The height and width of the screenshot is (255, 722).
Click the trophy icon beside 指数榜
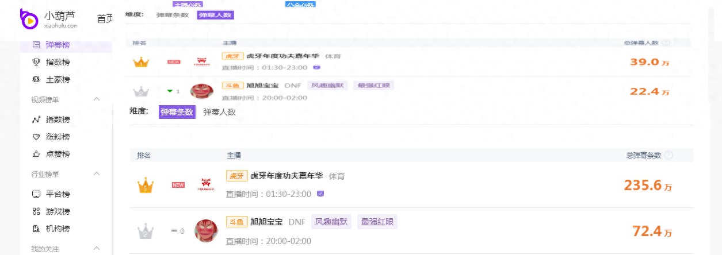[x=36, y=62]
